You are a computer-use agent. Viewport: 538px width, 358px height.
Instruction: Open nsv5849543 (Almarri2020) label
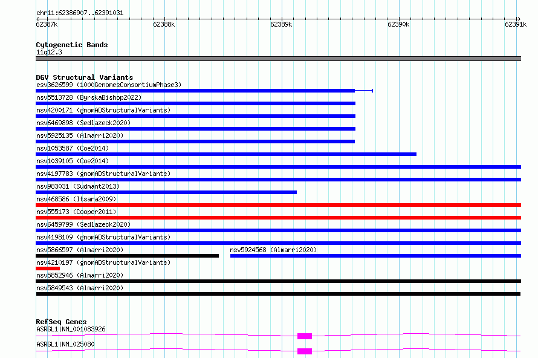(x=80, y=288)
